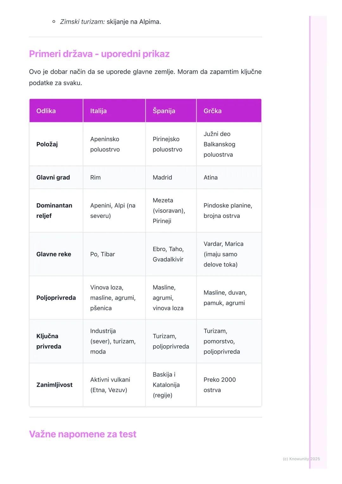This screenshot has height=484, width=342.
Task: Click the 'Zimski turizam' bullet text
Action: click(110, 22)
